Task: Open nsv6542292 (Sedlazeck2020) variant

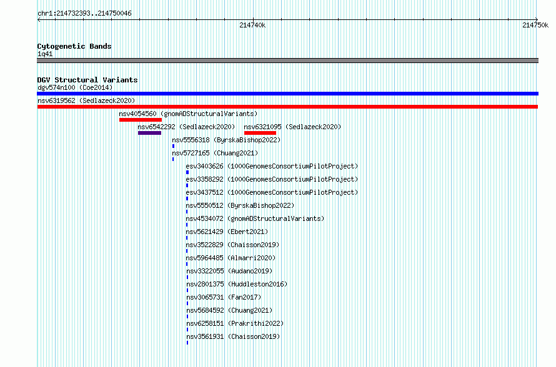Action: click(x=186, y=127)
